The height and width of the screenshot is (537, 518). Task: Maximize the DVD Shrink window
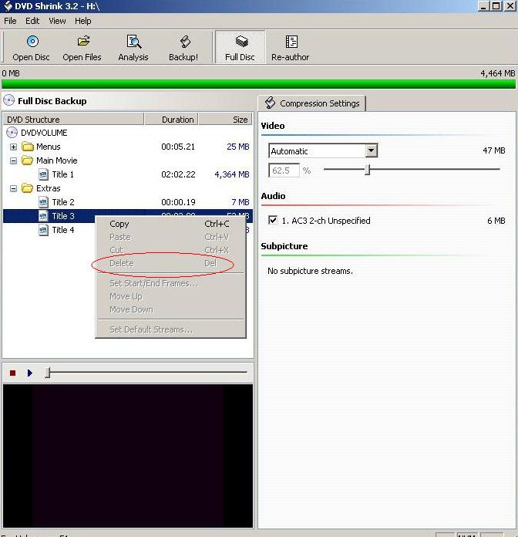(496, 6)
